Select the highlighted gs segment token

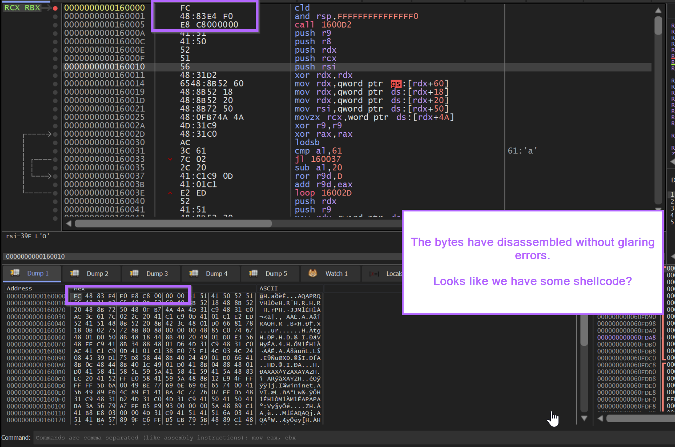tap(396, 83)
